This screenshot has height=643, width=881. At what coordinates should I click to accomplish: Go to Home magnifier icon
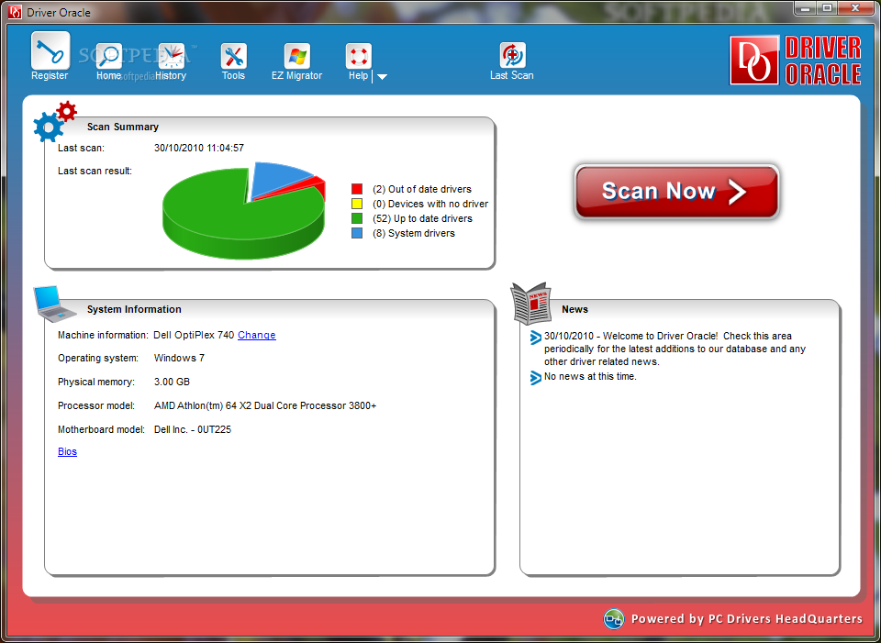tap(108, 56)
